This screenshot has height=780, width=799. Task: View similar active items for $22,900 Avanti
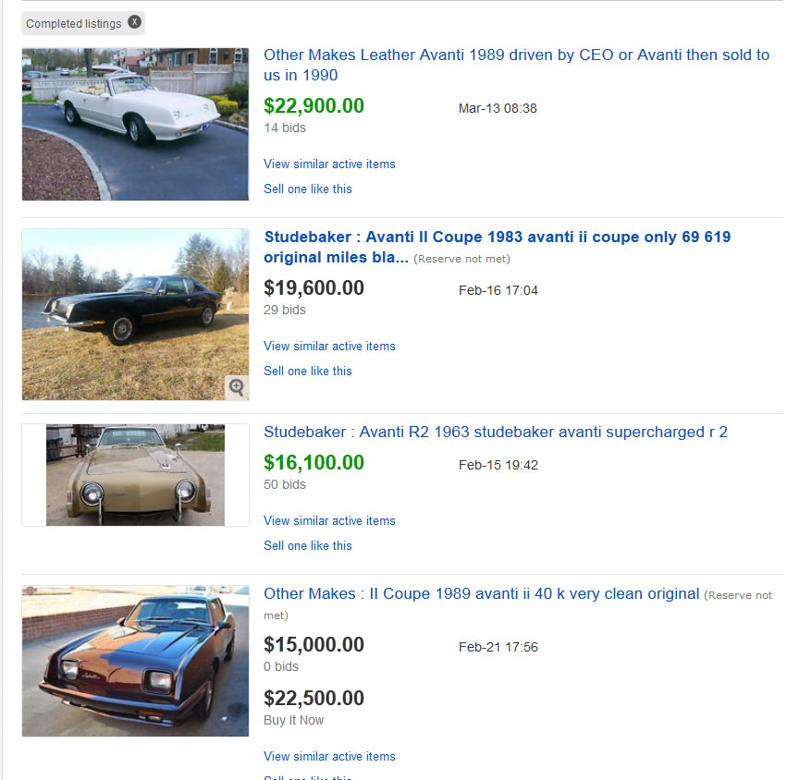coord(329,164)
